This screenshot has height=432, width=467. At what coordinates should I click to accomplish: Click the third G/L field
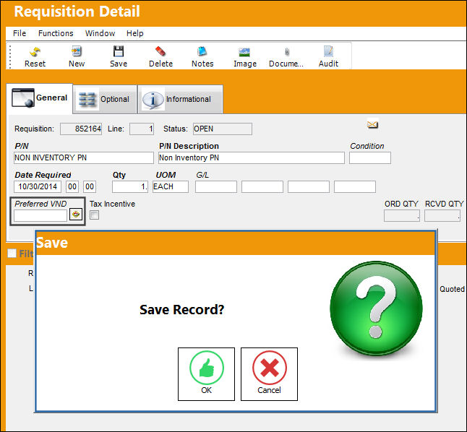tap(309, 186)
